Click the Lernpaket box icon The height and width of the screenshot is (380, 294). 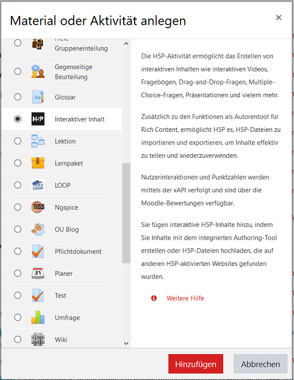pos(38,163)
